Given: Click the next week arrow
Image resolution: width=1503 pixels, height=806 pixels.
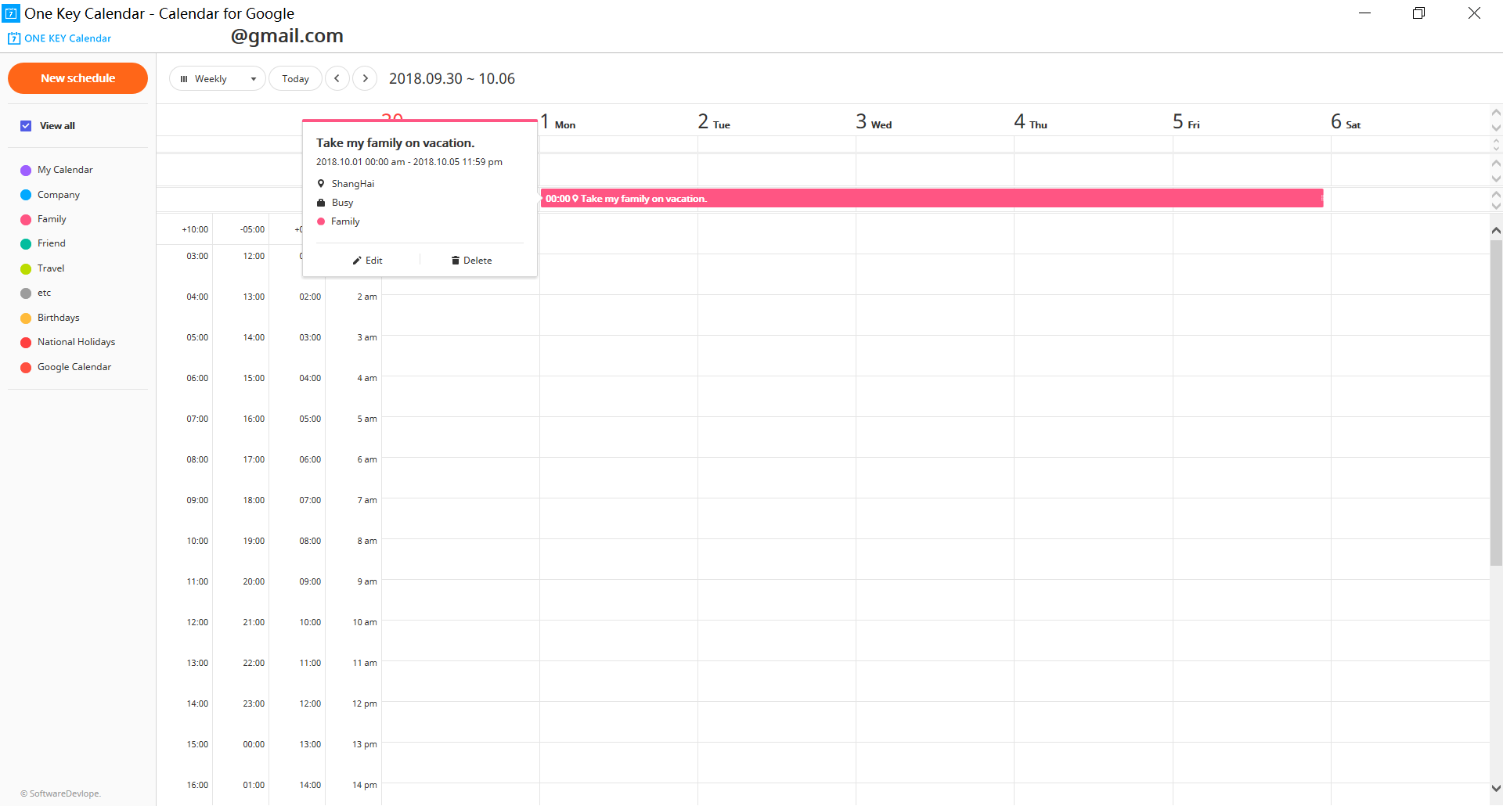Looking at the screenshot, I should click(365, 78).
